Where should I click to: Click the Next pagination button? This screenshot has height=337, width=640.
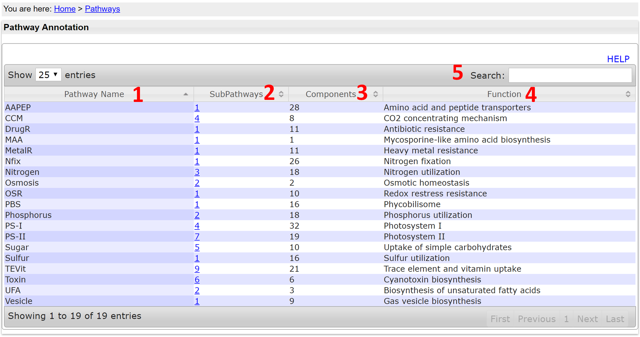pos(587,319)
